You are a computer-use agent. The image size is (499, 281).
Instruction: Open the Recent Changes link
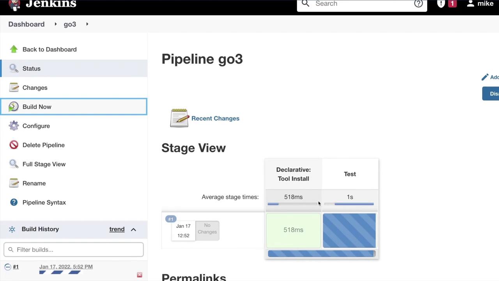pos(215,118)
